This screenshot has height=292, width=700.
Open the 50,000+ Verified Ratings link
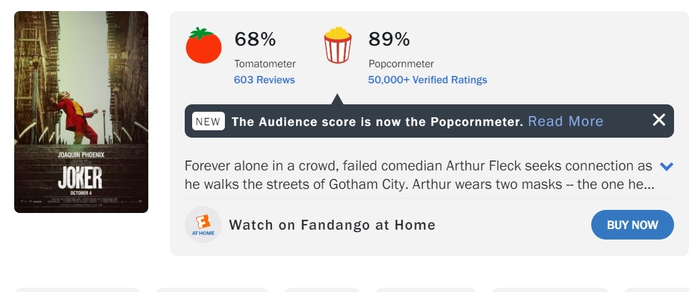click(428, 80)
